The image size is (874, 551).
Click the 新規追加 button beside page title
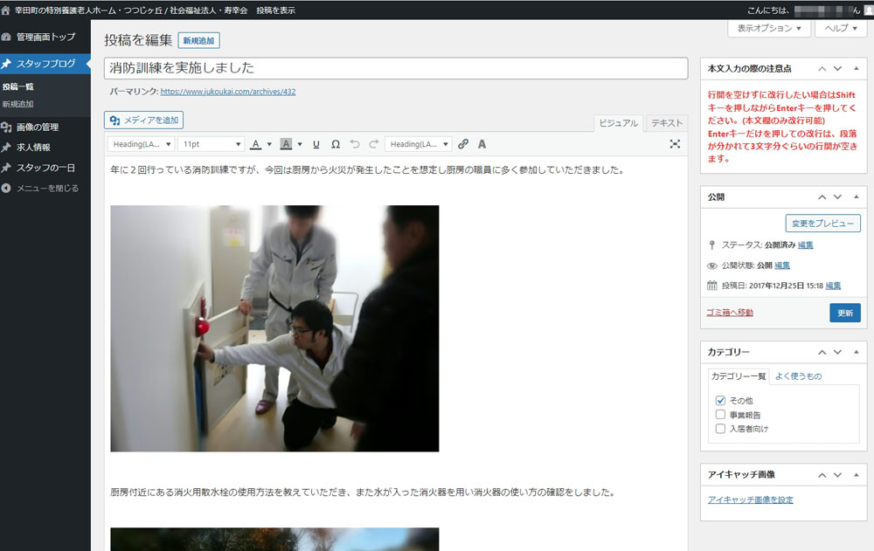199,41
